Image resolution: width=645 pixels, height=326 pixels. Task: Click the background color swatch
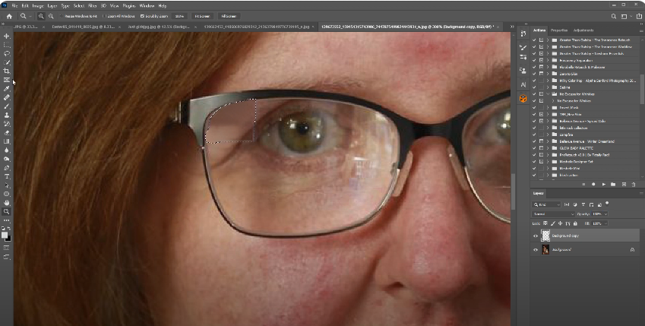(9, 239)
